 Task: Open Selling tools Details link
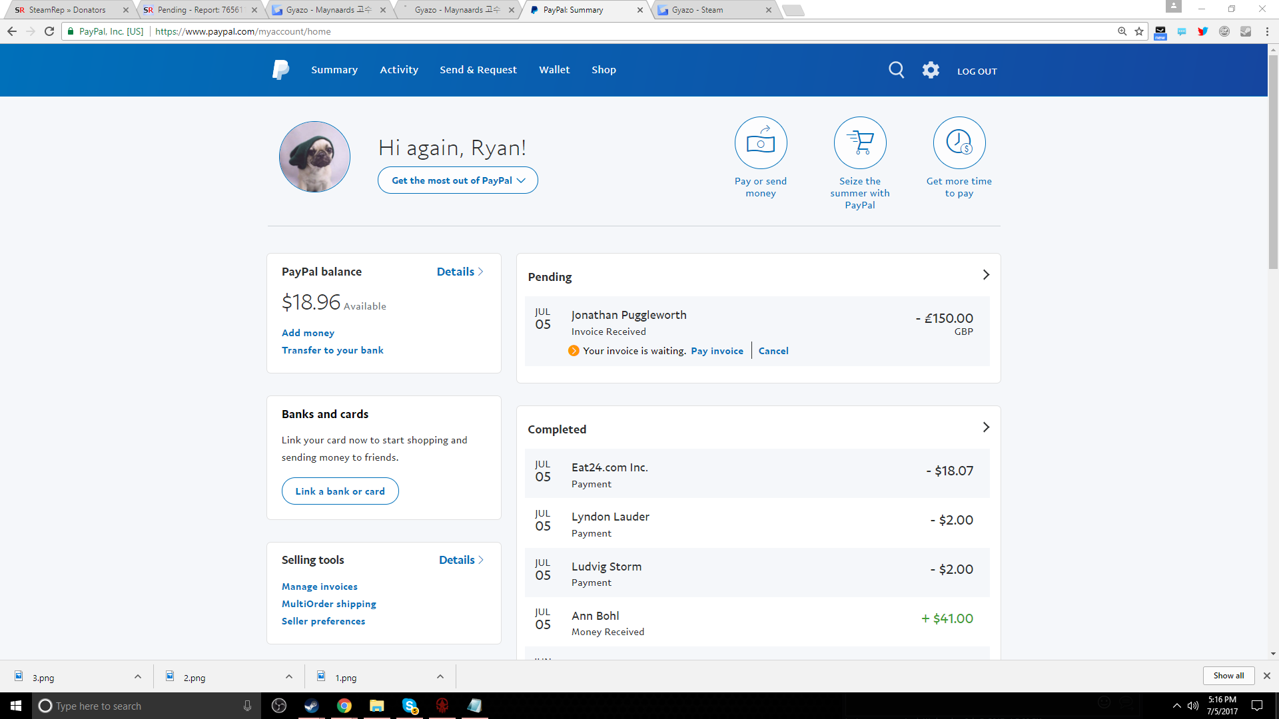coord(461,560)
